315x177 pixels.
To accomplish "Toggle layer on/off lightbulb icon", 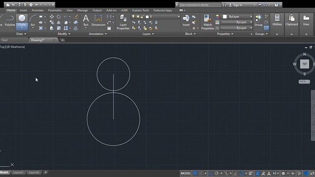I will (x=133, y=17).
